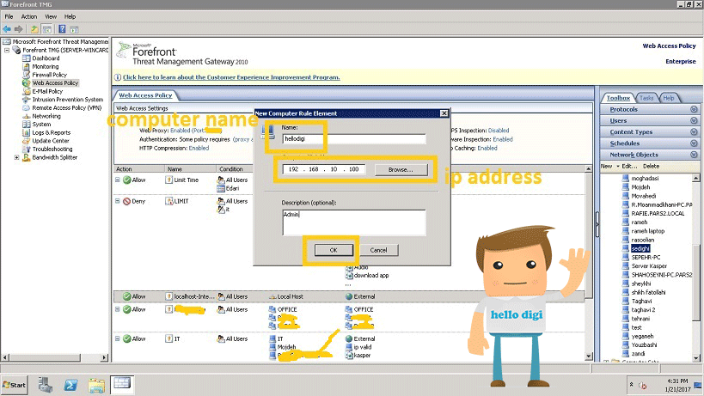This screenshot has width=704, height=396.
Task: Click the rules list vertical scrollbar down arrow
Action: [589, 356]
